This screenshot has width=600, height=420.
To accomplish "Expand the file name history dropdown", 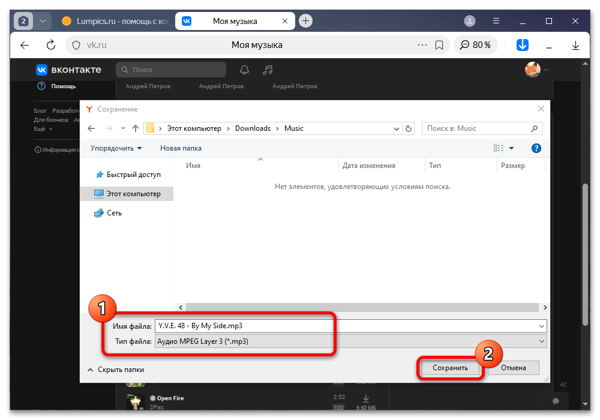I will tap(542, 326).
